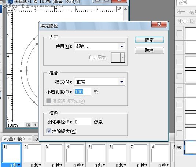Screen dimensions: 196x167
Task: Show the topmost visible layer row's visibility box
Action: (x=180, y=33)
